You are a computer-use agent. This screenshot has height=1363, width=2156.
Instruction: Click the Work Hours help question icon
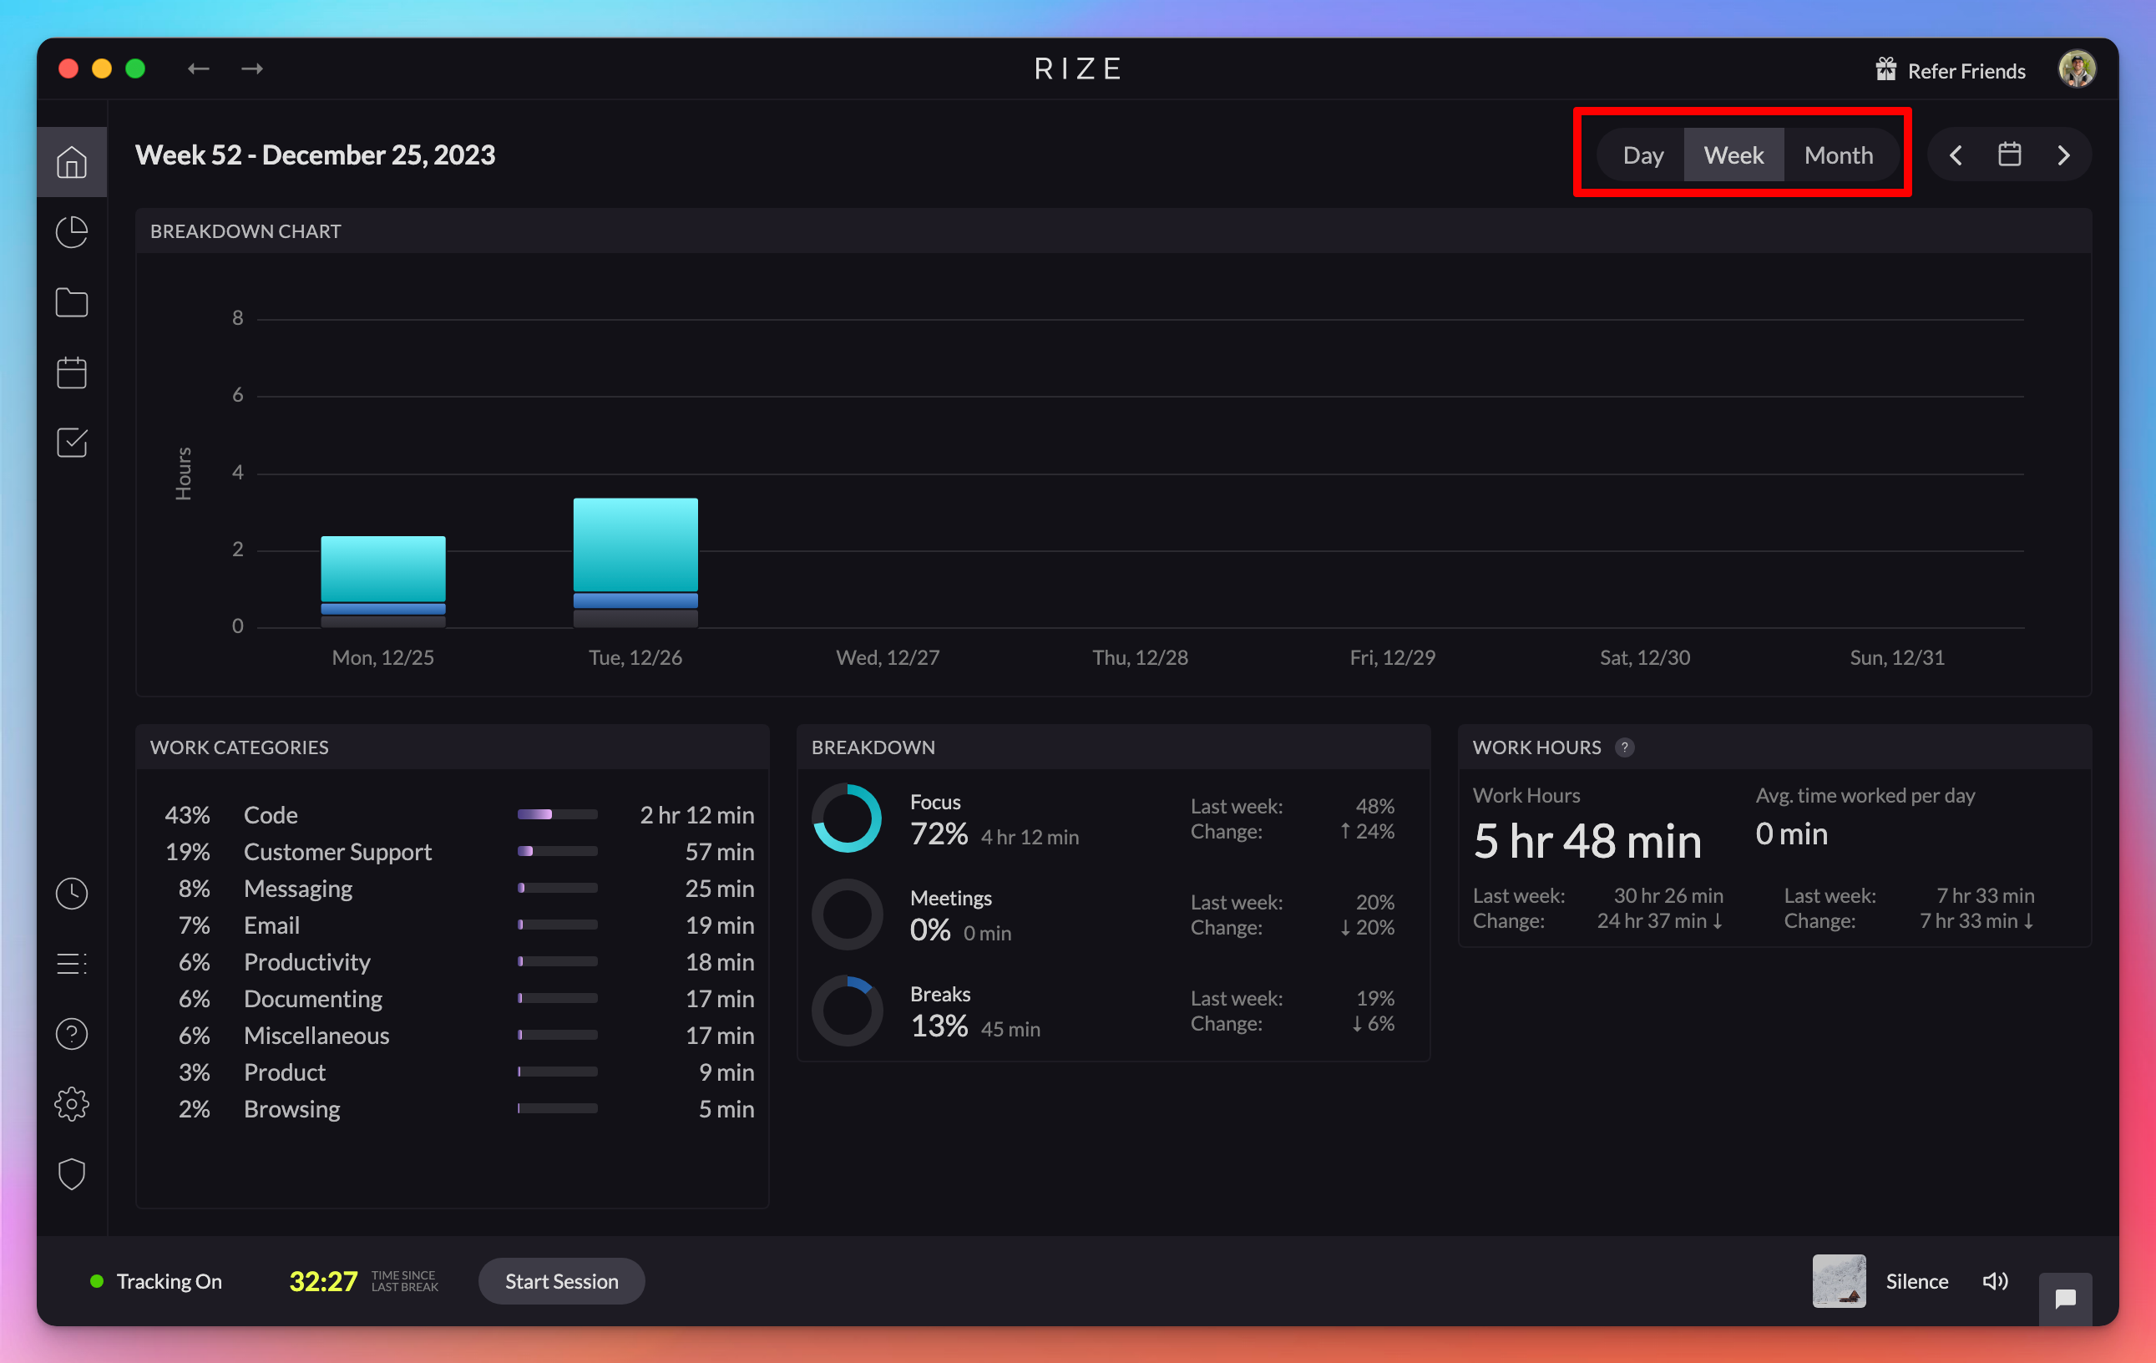[x=1624, y=747]
